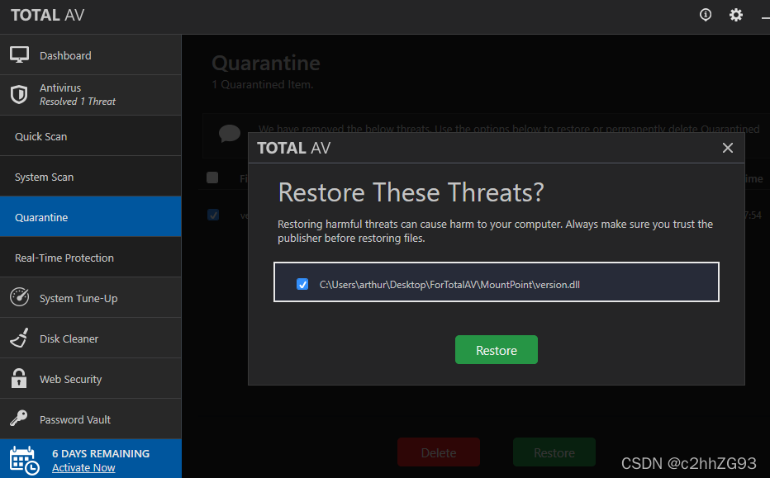Click the Web Security padlock icon
The height and width of the screenshot is (478, 770).
tap(19, 378)
